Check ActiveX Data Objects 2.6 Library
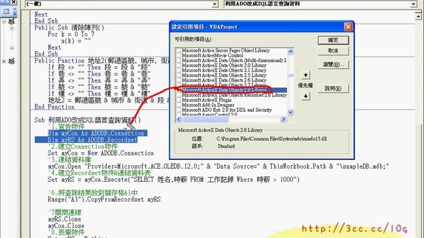 [178, 80]
